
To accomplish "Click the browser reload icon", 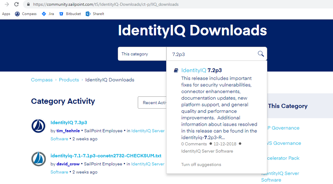I will [x=16, y=4].
